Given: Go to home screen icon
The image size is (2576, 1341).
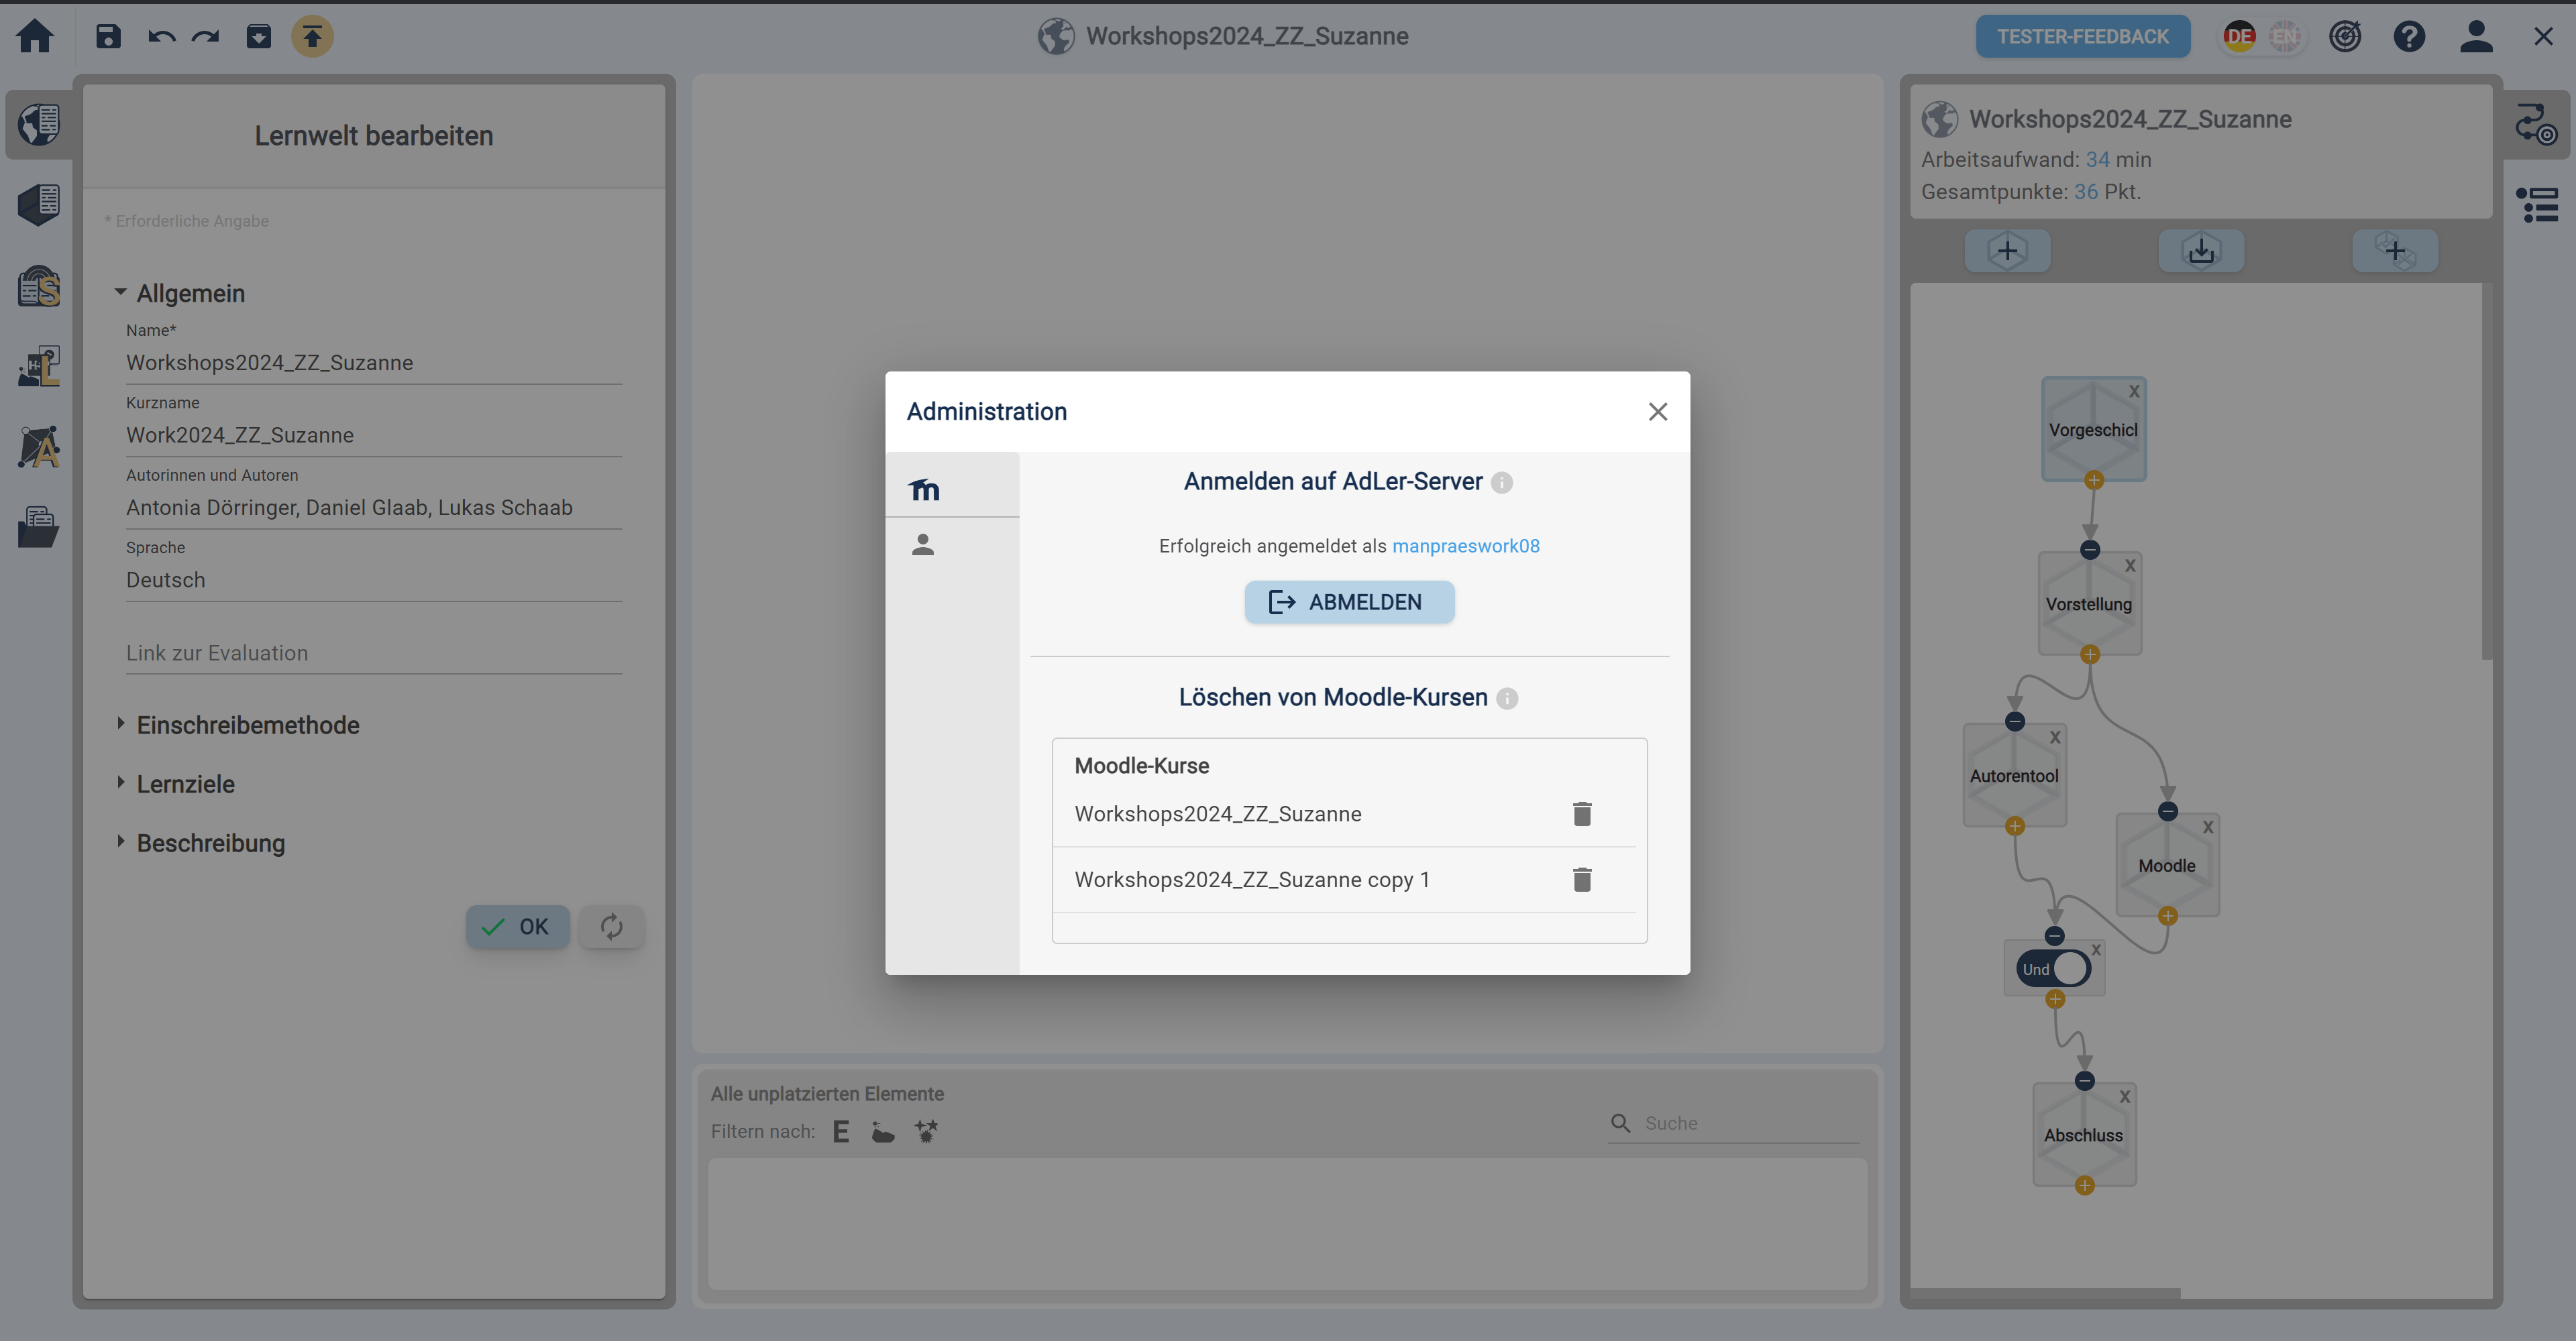Looking at the screenshot, I should (x=35, y=37).
